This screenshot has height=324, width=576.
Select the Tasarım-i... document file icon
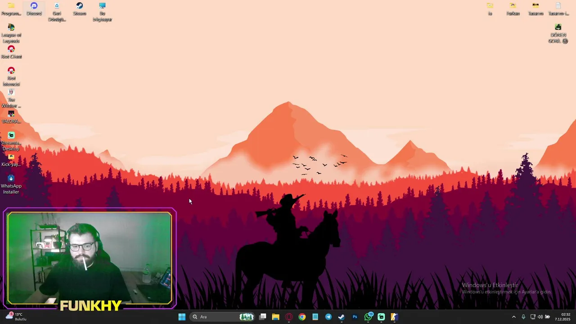(x=558, y=9)
